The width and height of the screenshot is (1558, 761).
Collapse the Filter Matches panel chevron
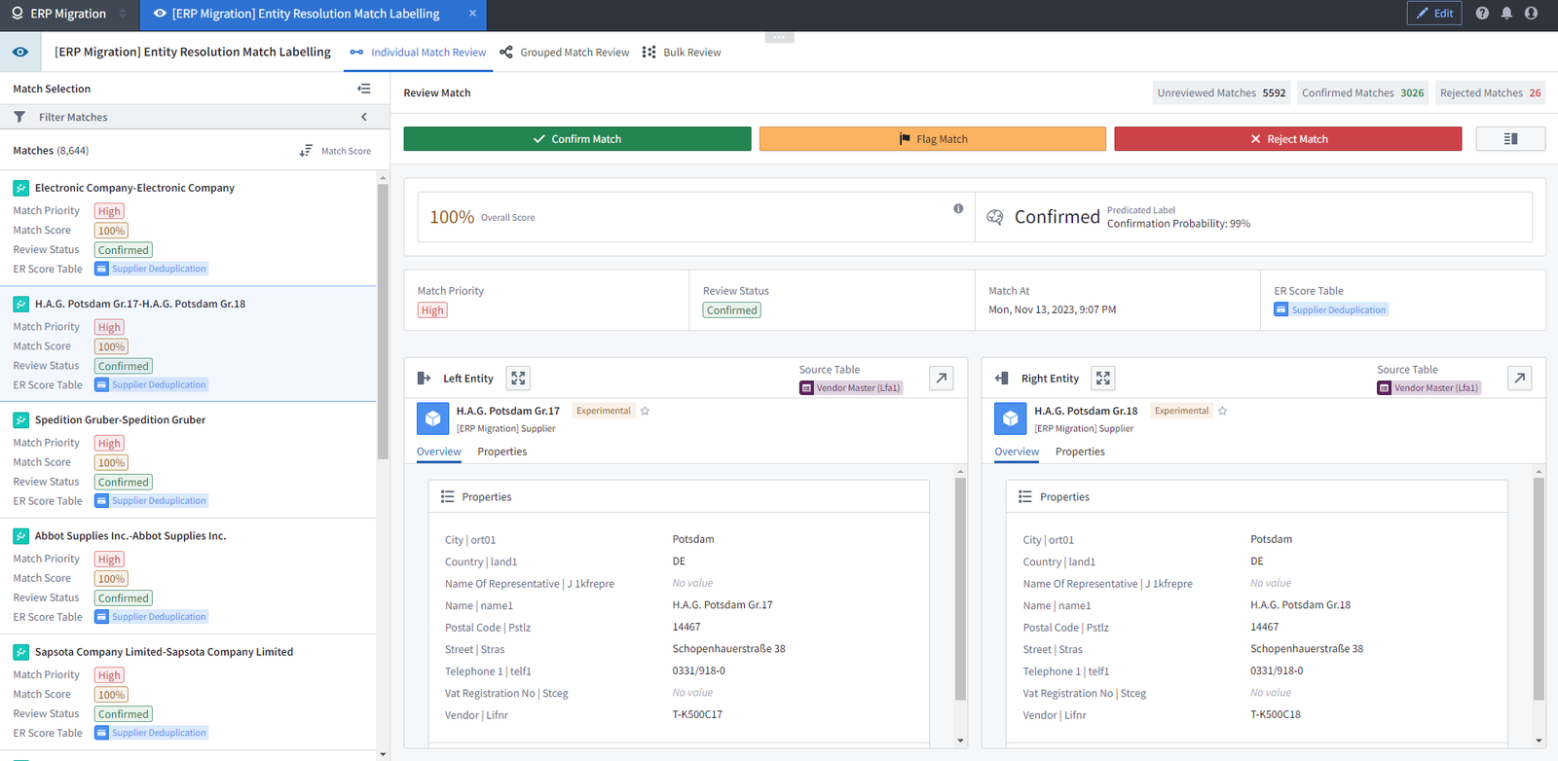(x=364, y=117)
